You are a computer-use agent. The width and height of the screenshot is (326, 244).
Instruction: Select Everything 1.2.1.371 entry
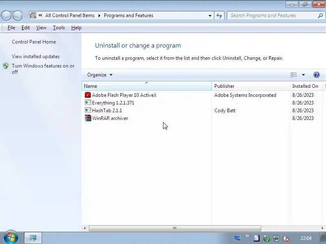point(113,103)
